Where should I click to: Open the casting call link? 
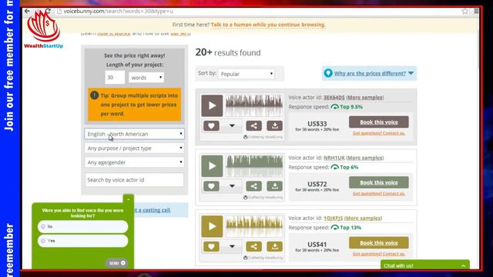point(153,210)
